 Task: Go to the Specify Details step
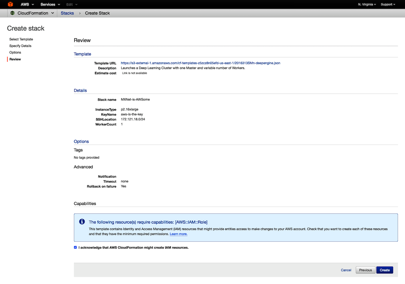pyautogui.click(x=21, y=46)
